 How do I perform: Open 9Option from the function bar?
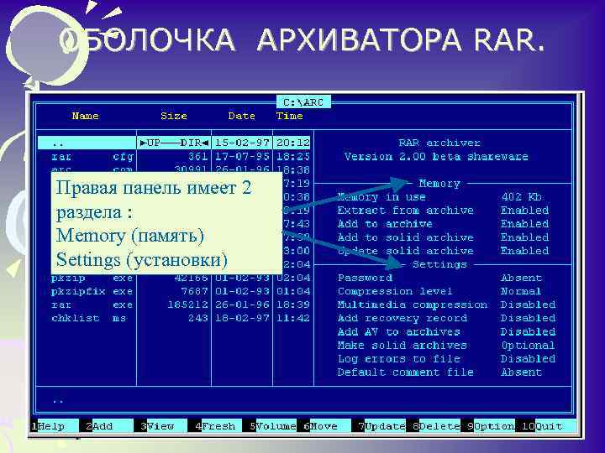(490, 426)
